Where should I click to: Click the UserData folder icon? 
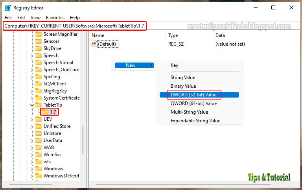(39, 140)
